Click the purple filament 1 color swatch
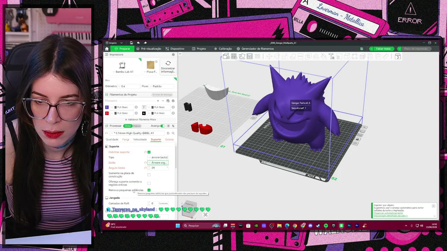 point(107,107)
